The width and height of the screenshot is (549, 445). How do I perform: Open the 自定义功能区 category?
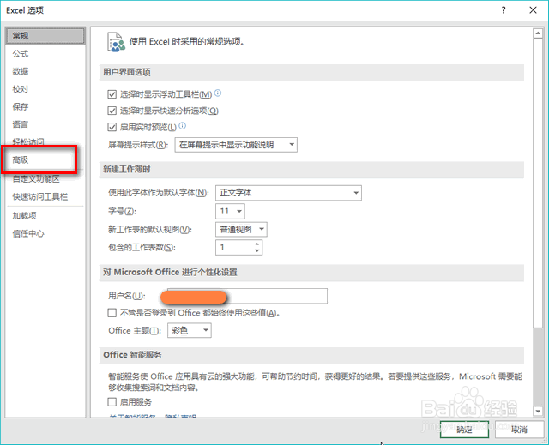45,179
